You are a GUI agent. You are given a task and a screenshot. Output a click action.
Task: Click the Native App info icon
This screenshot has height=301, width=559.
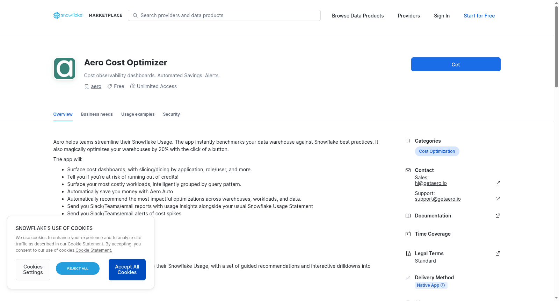pyautogui.click(x=443, y=285)
